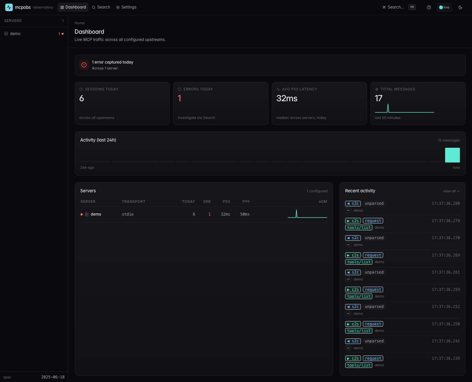The image size is (472, 382).
Task: Click the dash icon under 17:37:36.280
Action: click(x=348, y=210)
